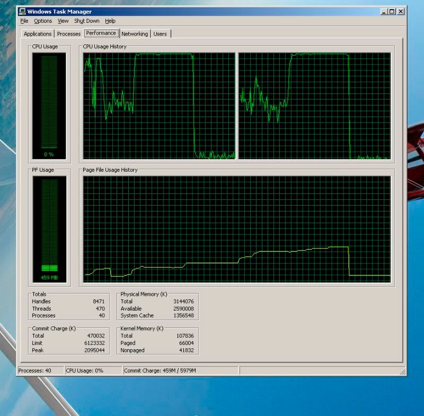424x416 pixels.
Task: Open the Help menu
Action: pos(110,21)
